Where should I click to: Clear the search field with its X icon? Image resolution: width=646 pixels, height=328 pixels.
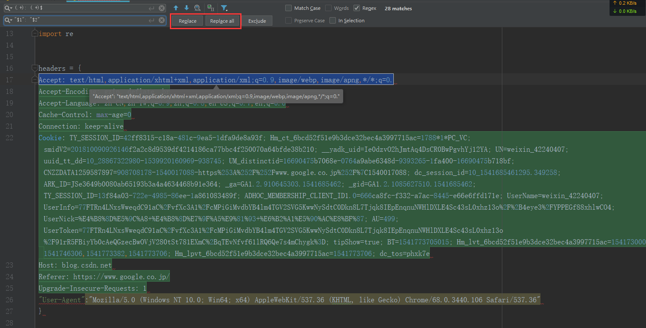pos(162,8)
